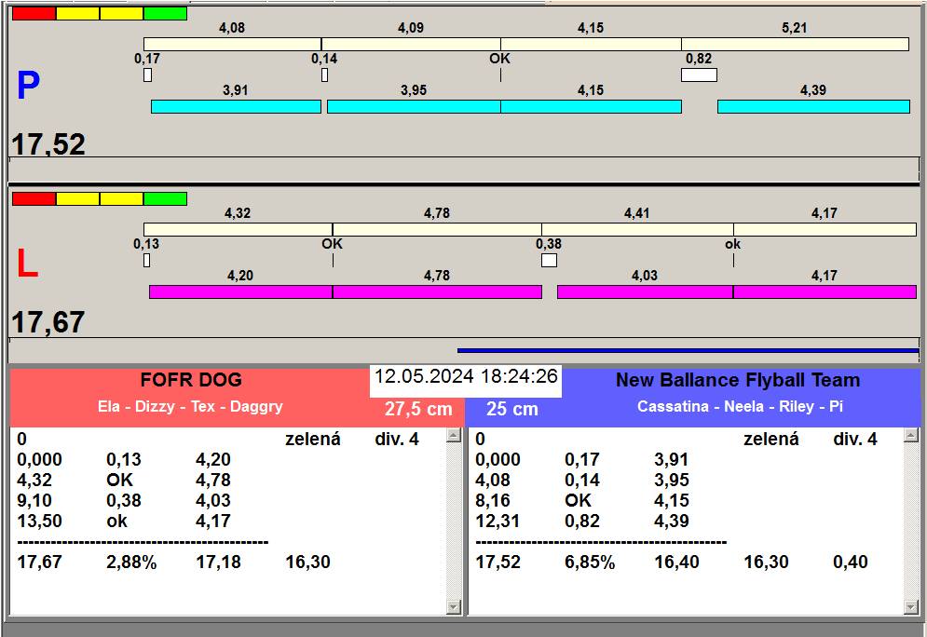Click the cream bar segment labeled 4,09
Image resolution: width=927 pixels, height=637 pixels.
point(411,45)
